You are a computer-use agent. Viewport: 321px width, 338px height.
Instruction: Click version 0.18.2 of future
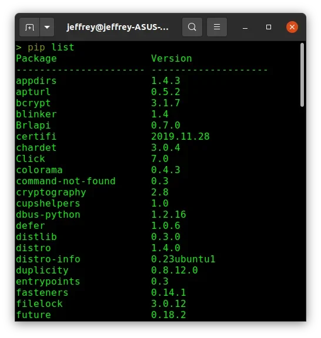click(169, 315)
